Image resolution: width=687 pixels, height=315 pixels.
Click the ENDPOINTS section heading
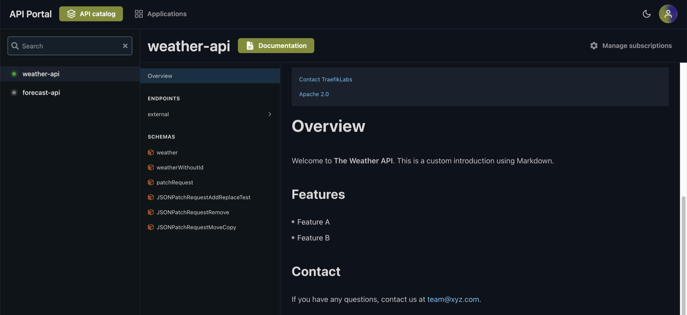click(x=164, y=98)
